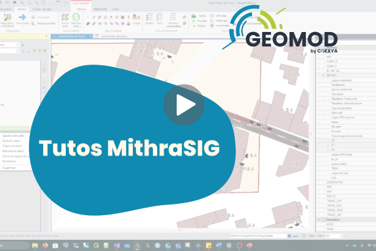The height and width of the screenshot is (251, 376).
Task: Open the Fers emission list
Action: click(160, 19)
